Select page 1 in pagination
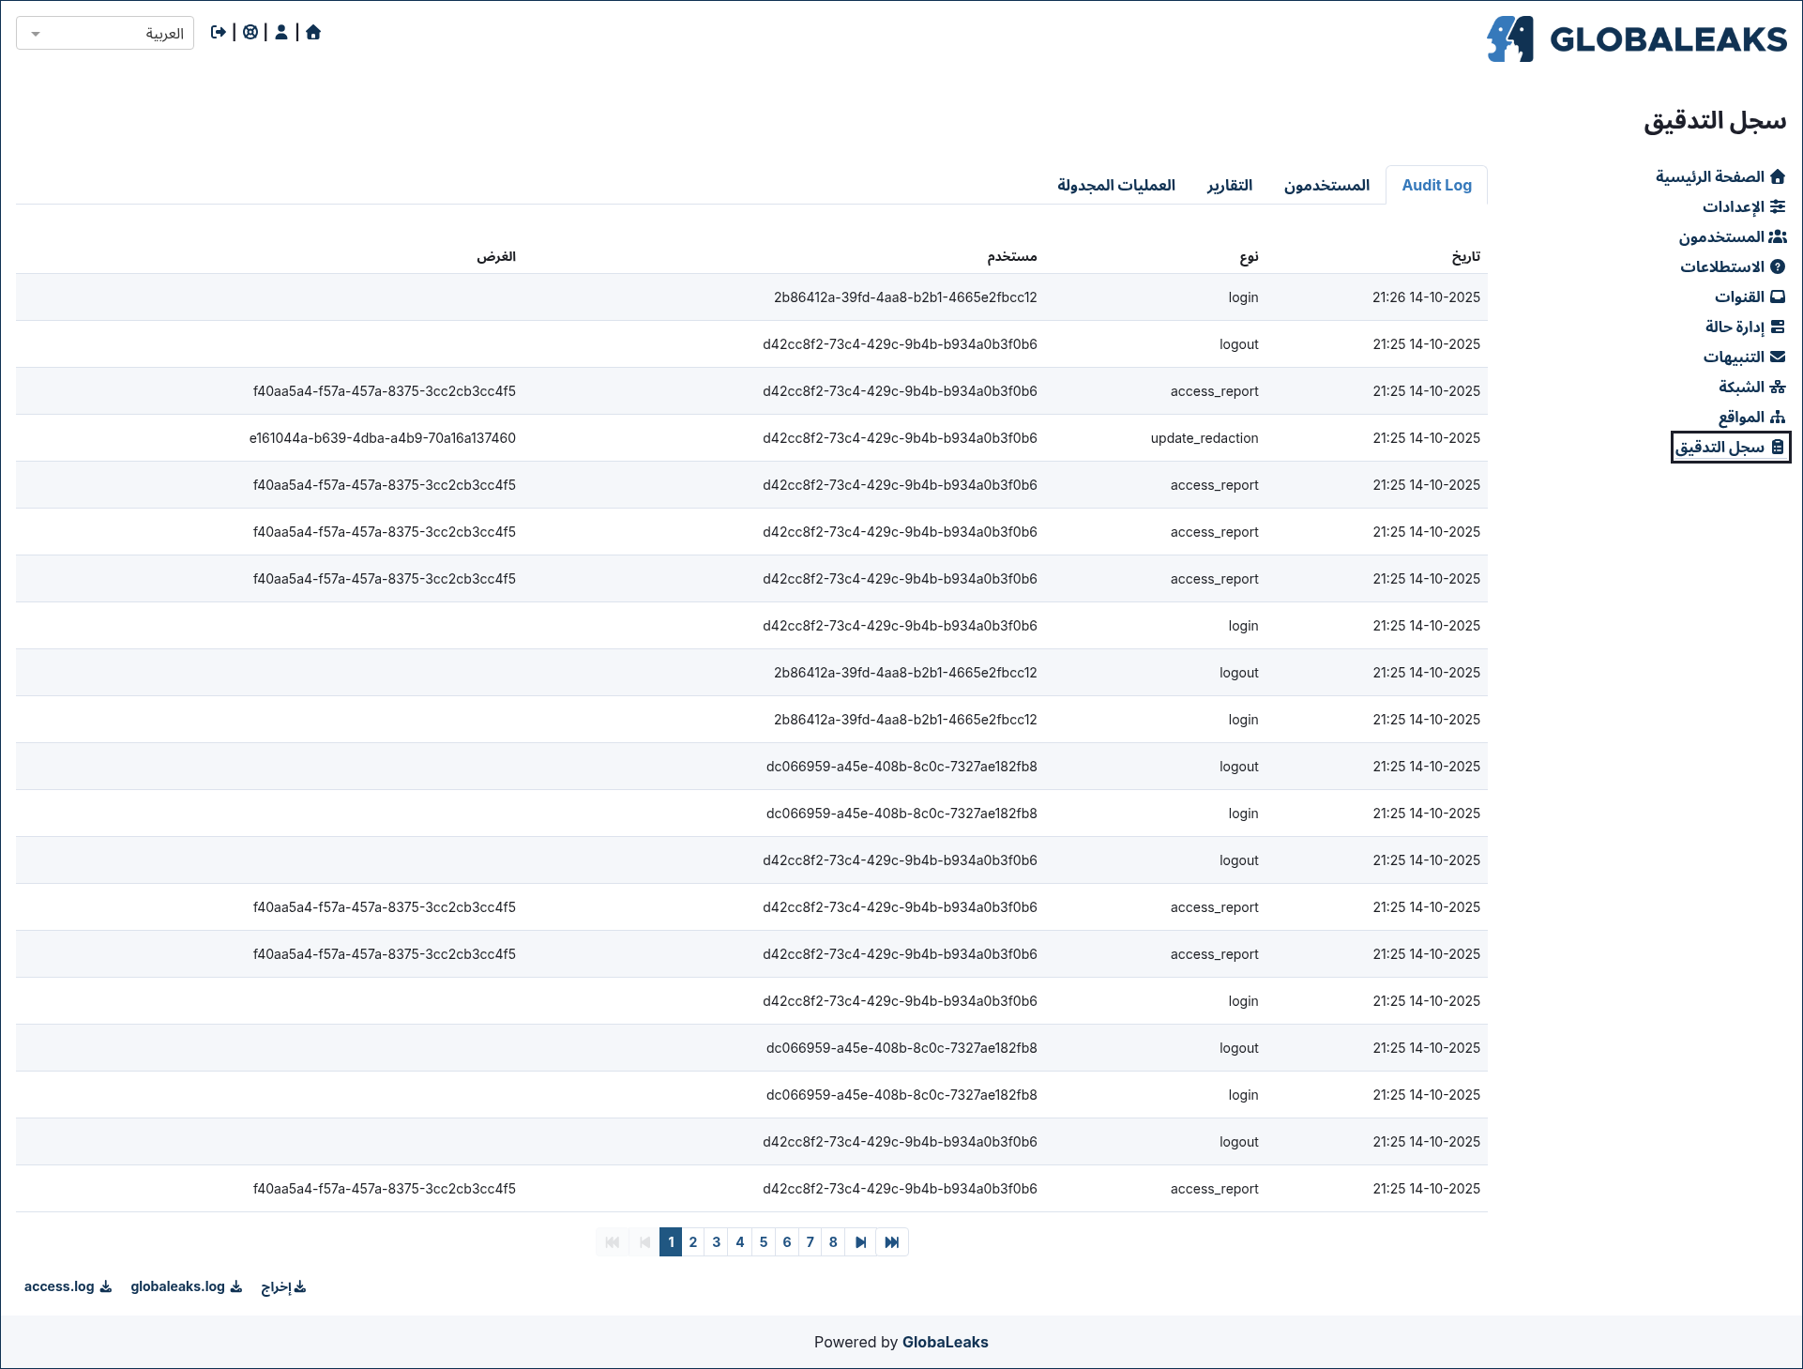Viewport: 1803px width, 1369px height. click(671, 1241)
